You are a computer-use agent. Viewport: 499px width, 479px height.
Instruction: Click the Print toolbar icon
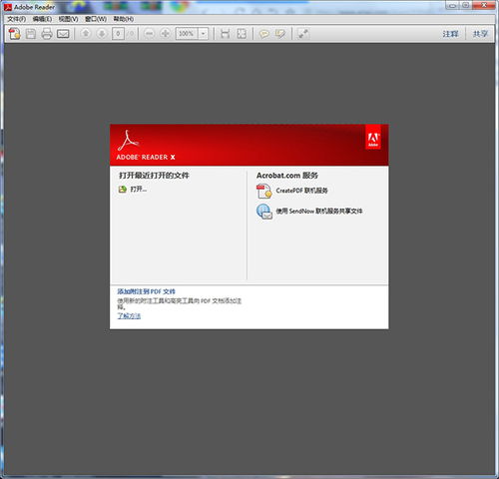[47, 34]
